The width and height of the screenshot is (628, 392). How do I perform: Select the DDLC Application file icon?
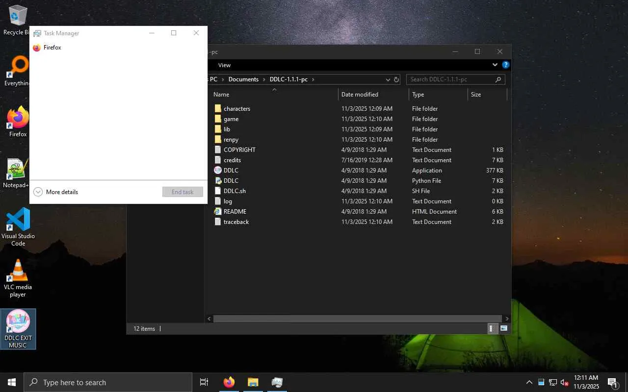tap(218, 170)
